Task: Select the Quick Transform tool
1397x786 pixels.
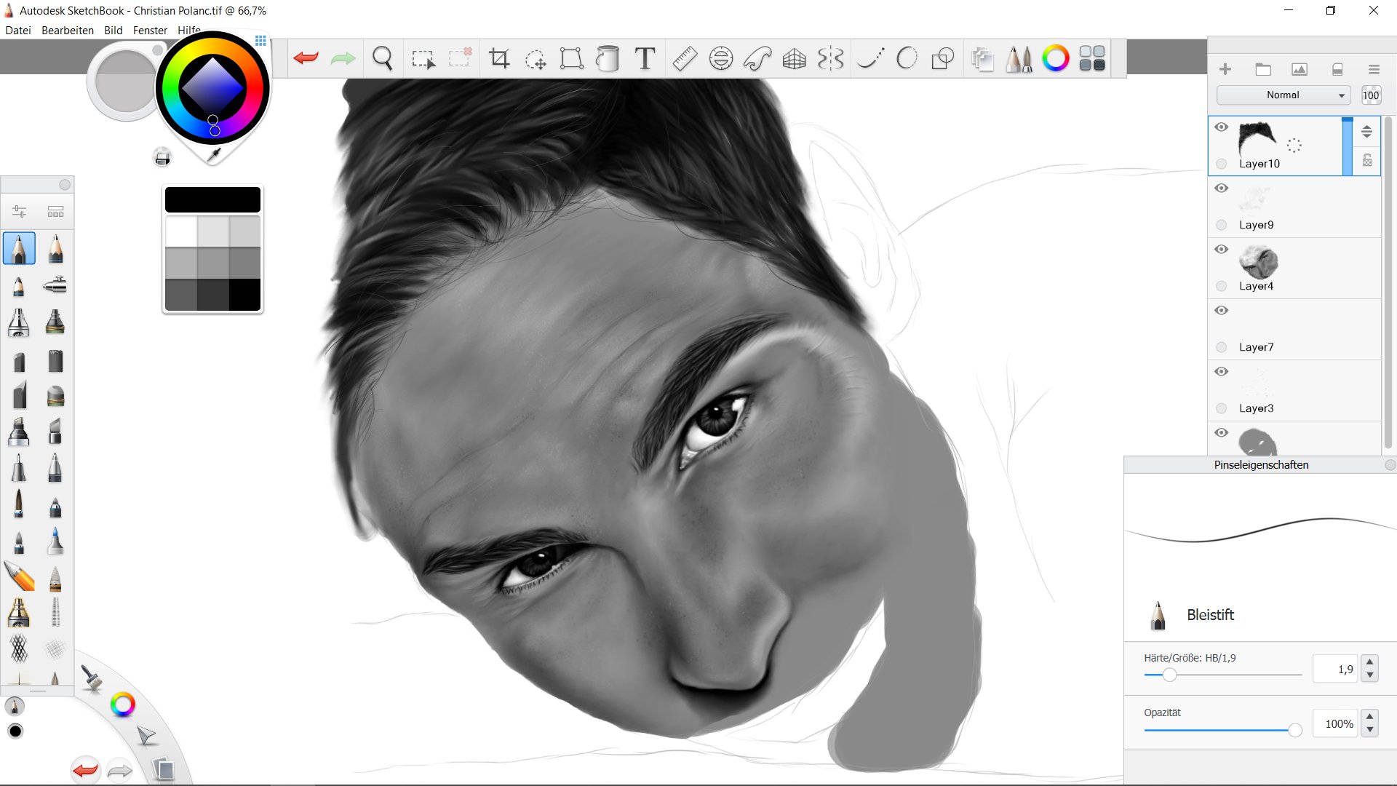Action: pyautogui.click(x=536, y=59)
